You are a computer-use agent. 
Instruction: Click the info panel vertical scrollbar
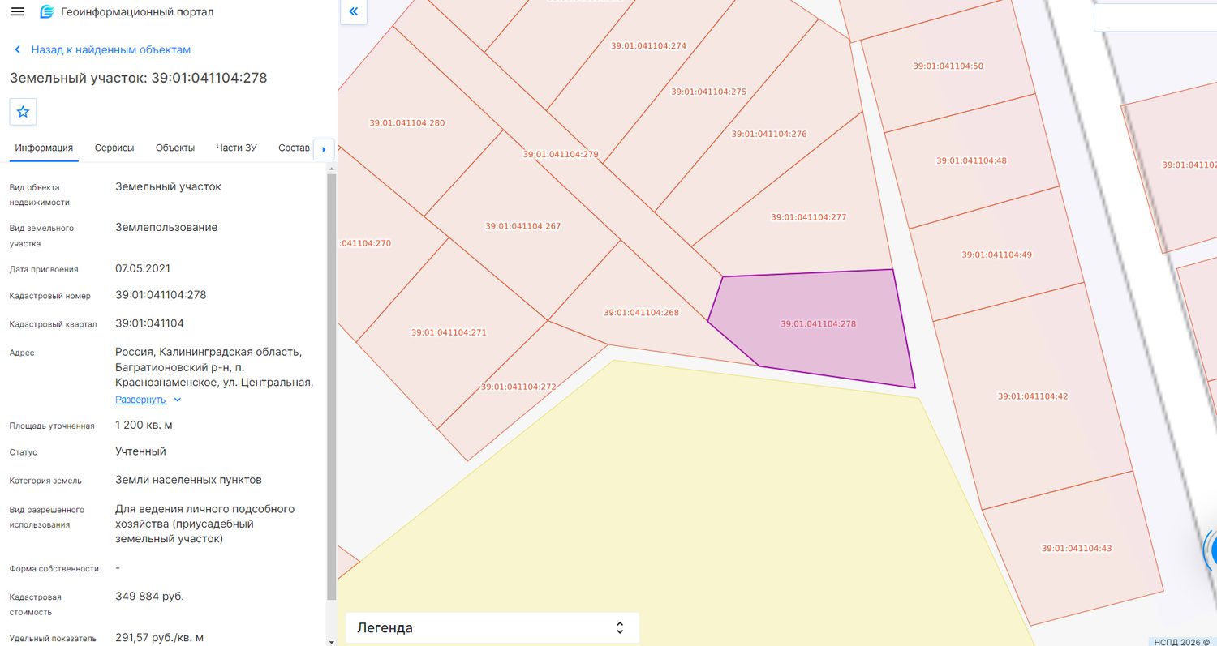pos(331,387)
